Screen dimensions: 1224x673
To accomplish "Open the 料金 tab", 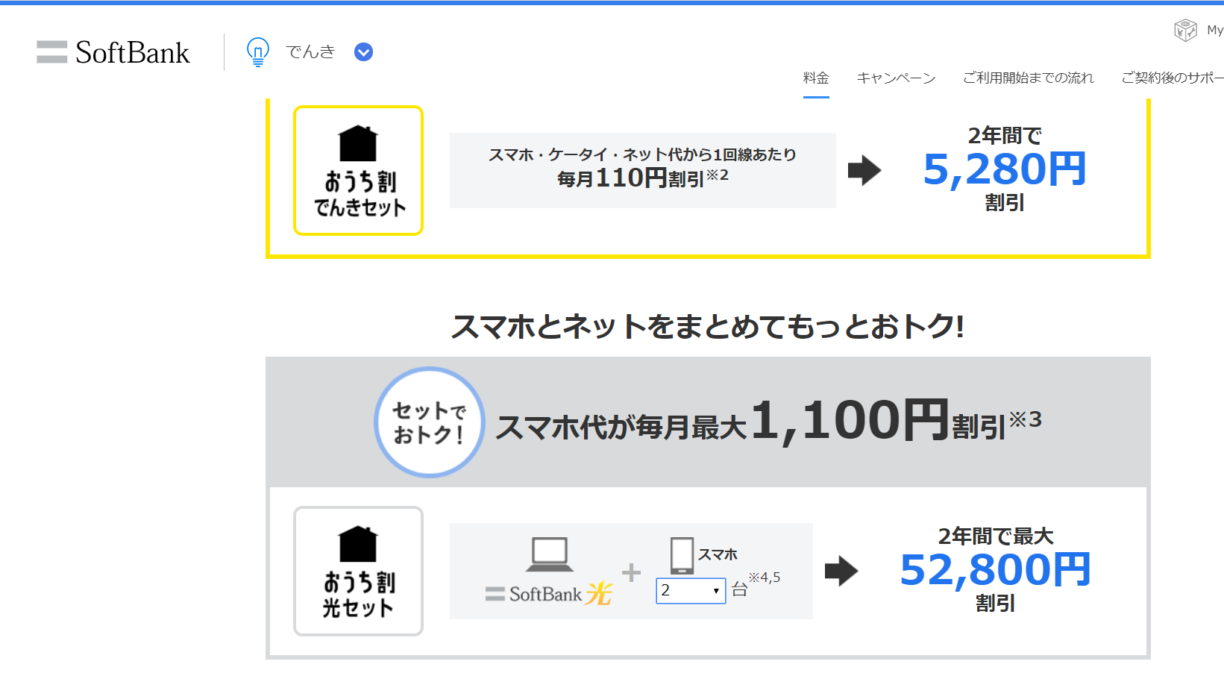I will click(816, 78).
